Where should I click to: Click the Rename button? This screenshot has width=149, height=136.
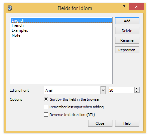point(127,40)
